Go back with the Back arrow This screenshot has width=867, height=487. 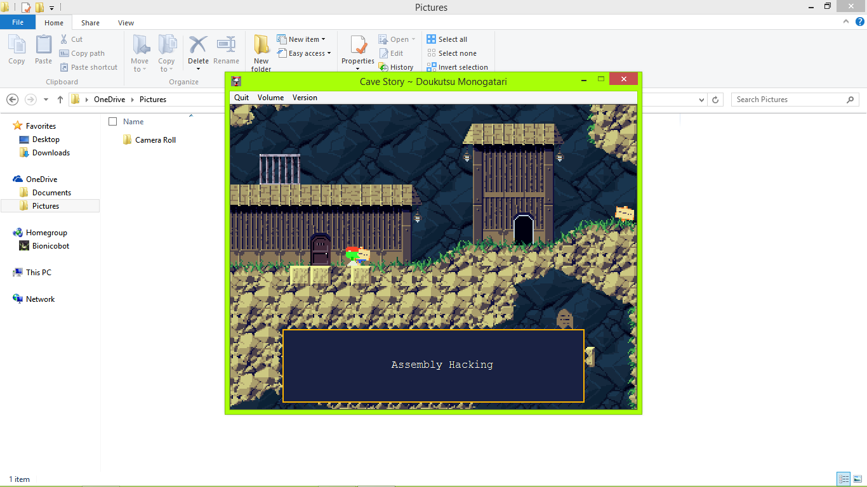pyautogui.click(x=12, y=100)
